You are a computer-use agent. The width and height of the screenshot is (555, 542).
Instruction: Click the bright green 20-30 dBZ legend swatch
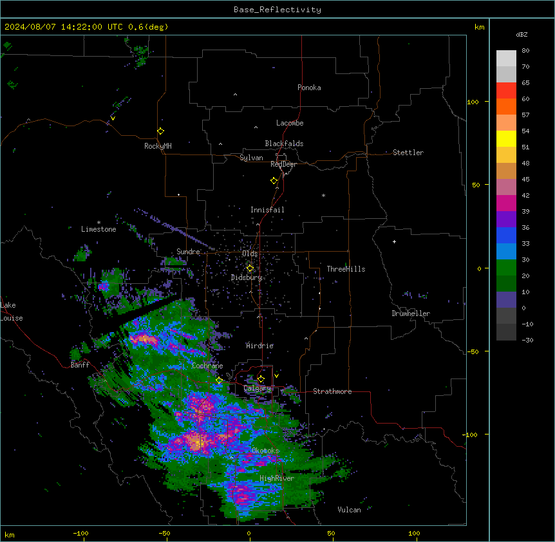tap(506, 268)
